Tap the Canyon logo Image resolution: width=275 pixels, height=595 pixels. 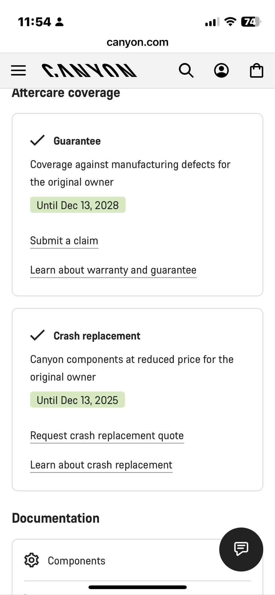pyautogui.click(x=89, y=70)
